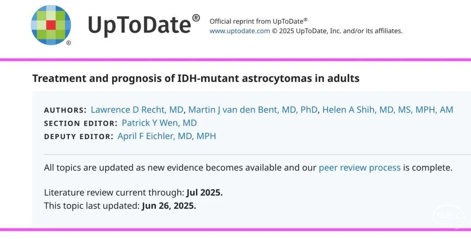This screenshot has width=471, height=239.
Task: Select Helen A Shih author link
Action: 388,109
